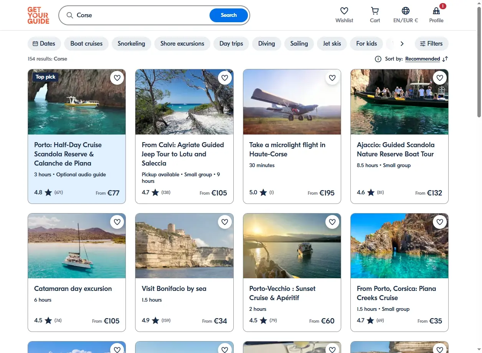Open Take a microlight flight in Haute-Corse
Viewport: 482px width, 353px height.
[x=287, y=149]
